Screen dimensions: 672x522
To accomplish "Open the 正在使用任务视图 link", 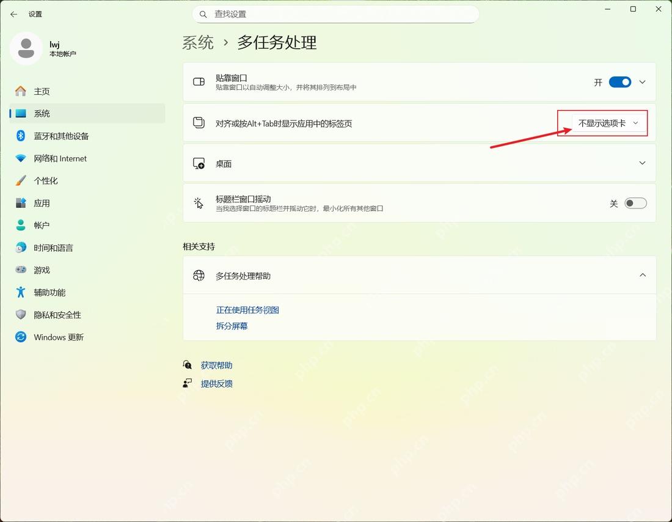I will 247,310.
